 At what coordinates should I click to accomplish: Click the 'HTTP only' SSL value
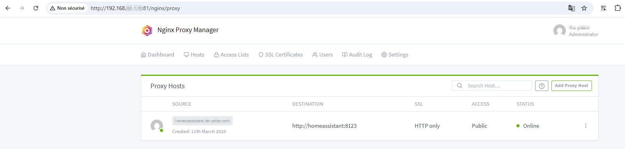tap(427, 126)
